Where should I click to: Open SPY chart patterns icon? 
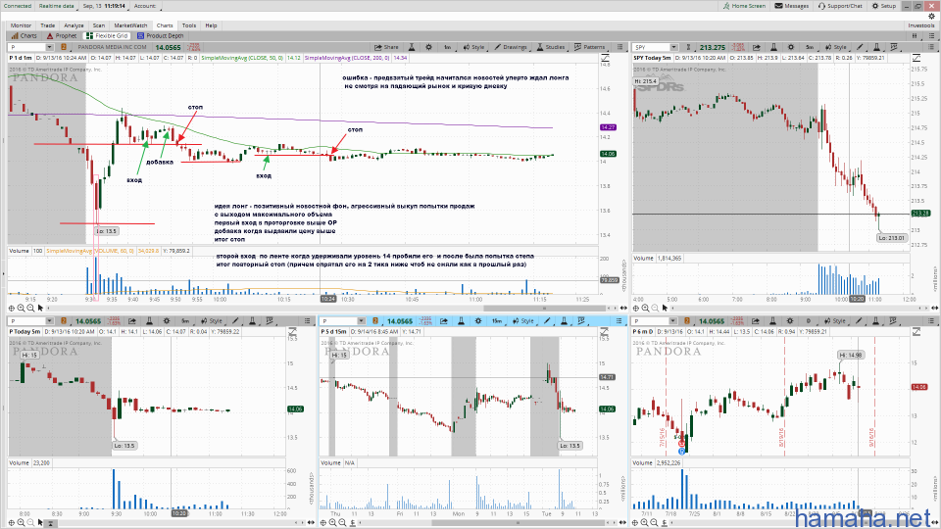pos(894,47)
